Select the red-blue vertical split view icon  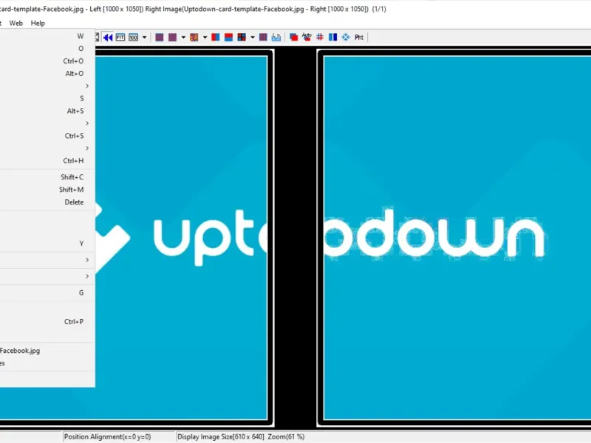click(216, 38)
